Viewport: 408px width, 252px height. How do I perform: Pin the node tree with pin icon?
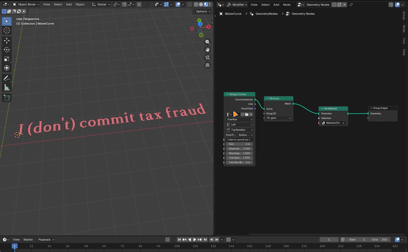point(351,5)
